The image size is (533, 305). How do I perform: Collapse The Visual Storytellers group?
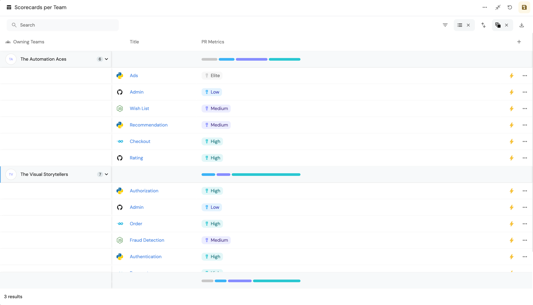coord(106,175)
